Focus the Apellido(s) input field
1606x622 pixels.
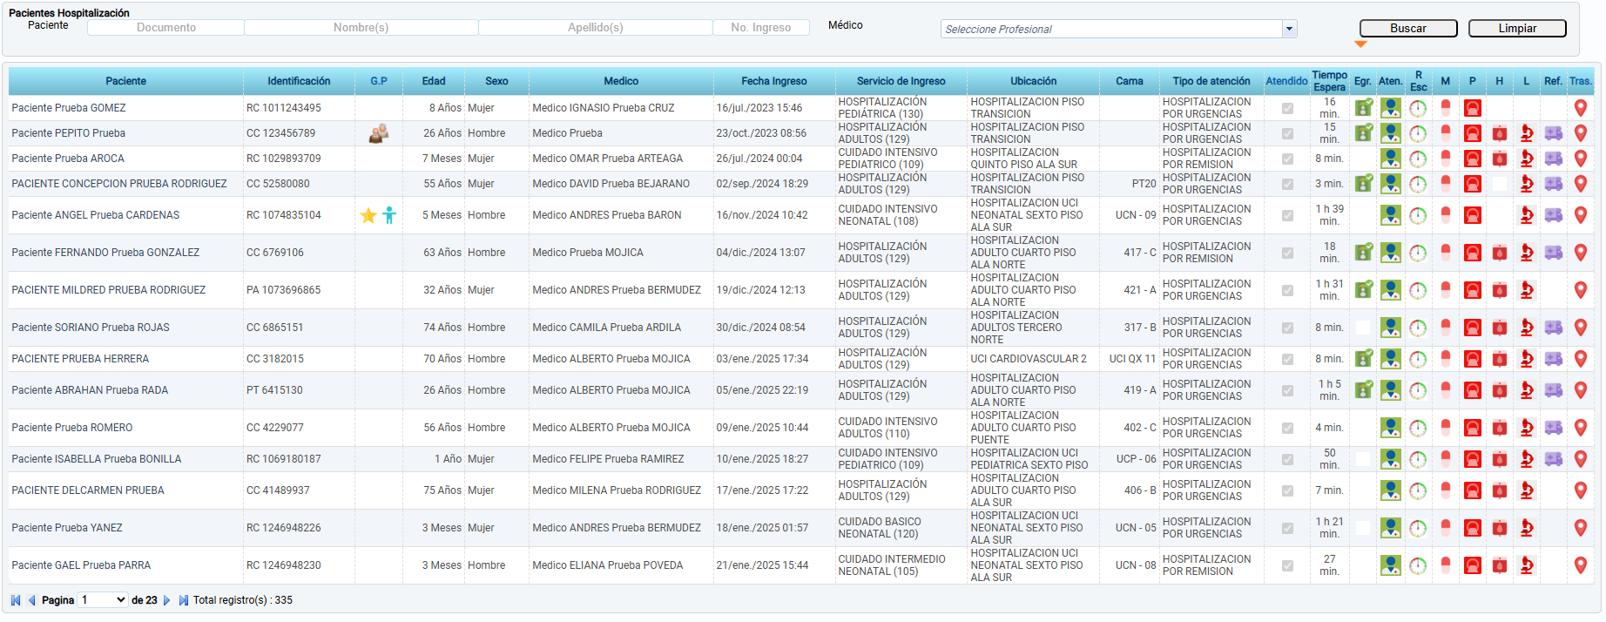click(596, 28)
